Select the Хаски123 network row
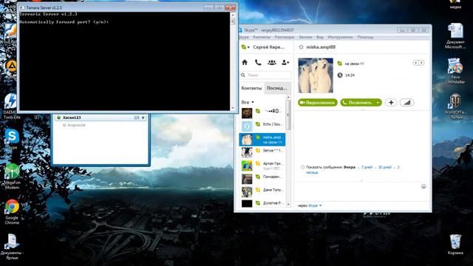Viewport: 473px width, 266px height. pos(101,117)
